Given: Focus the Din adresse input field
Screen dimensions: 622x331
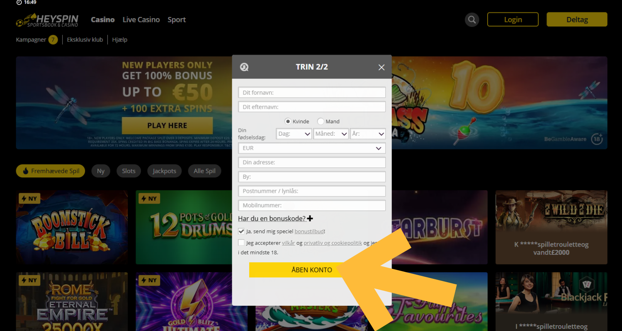Looking at the screenshot, I should [312, 162].
